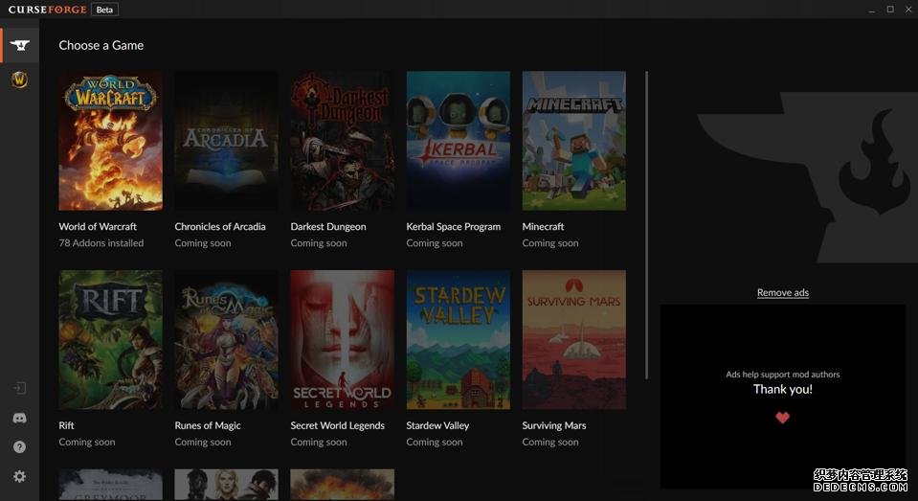Pick the Kerbal Space Program thumbnail
The image size is (918, 501).
pyautogui.click(x=458, y=141)
